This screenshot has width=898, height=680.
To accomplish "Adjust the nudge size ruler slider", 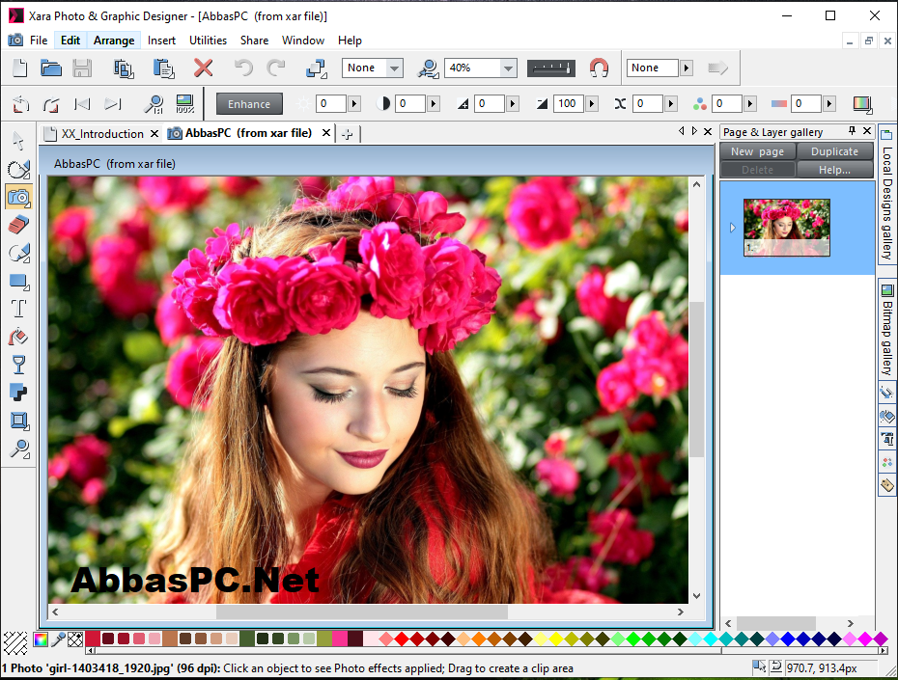I will (x=551, y=68).
